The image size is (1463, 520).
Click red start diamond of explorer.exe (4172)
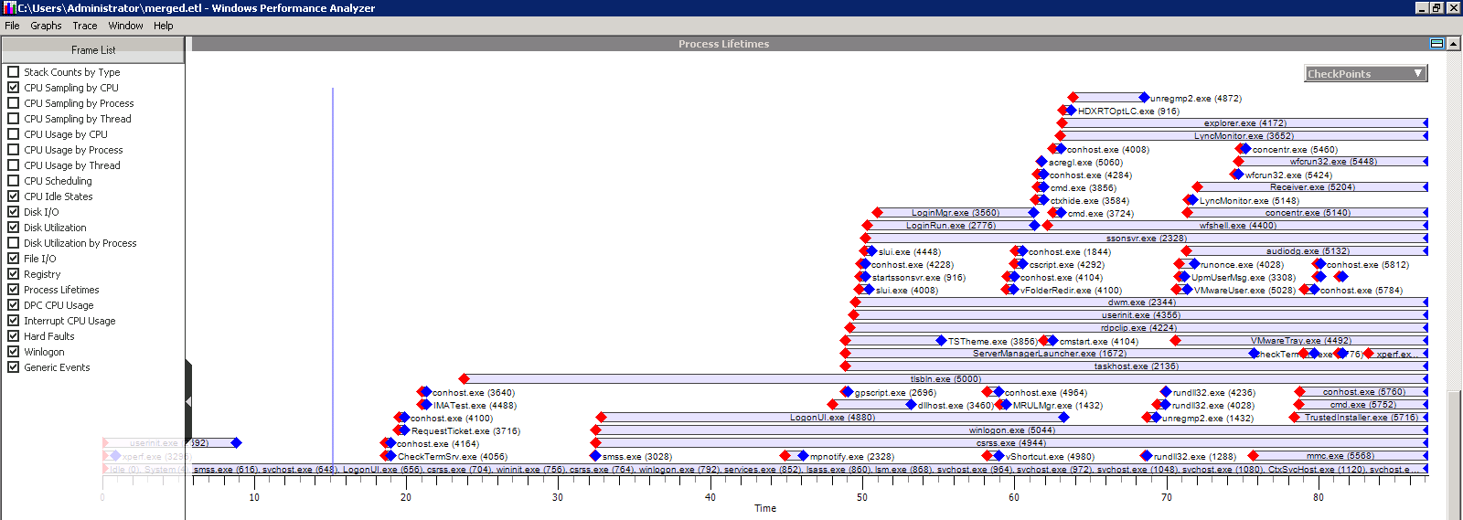pyautogui.click(x=1062, y=122)
